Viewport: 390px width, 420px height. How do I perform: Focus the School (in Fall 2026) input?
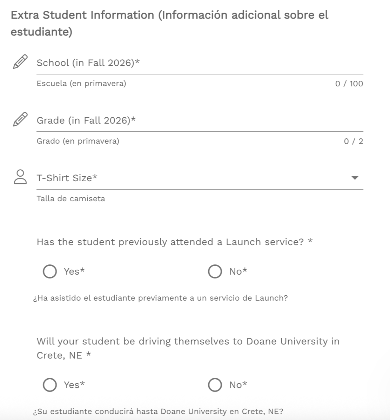click(x=200, y=63)
